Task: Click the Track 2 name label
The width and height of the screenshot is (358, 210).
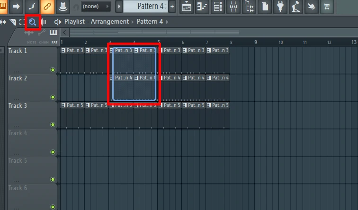Action: click(x=18, y=79)
